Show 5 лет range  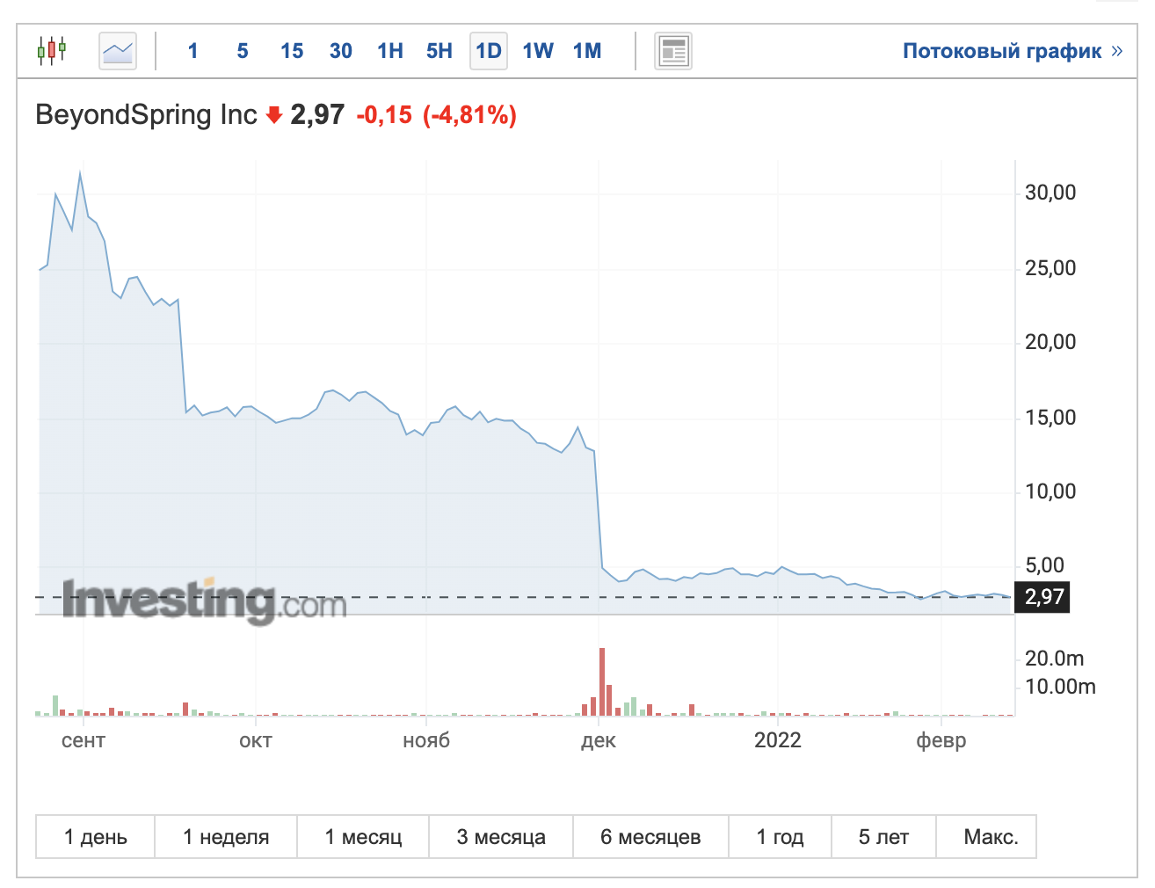[883, 836]
